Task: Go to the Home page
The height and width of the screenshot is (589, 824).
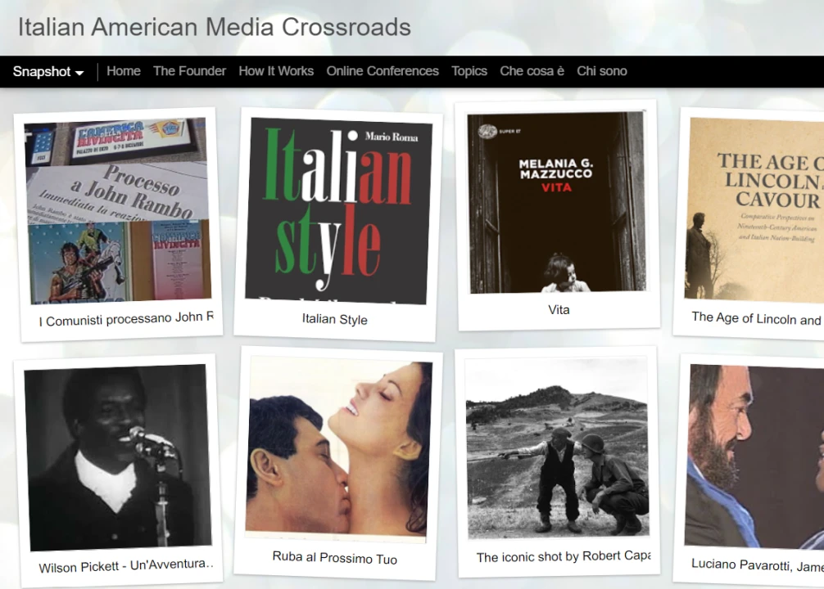Action: pyautogui.click(x=124, y=71)
